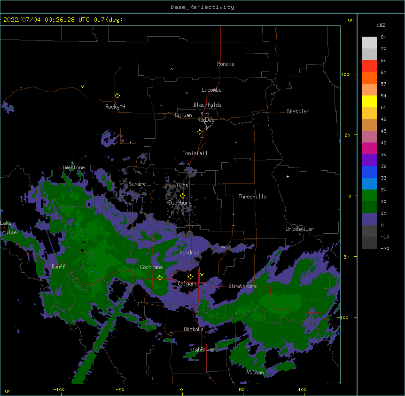Click the -30 value in the dBZ legend
The image size is (405, 396).
pos(385,248)
